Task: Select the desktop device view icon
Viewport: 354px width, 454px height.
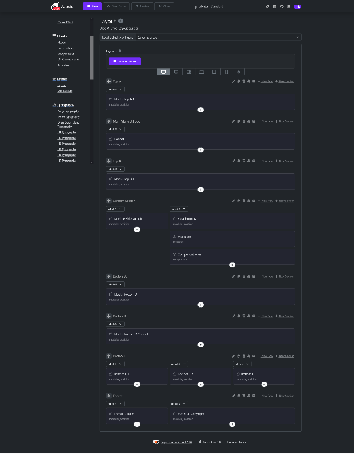Action: (163, 72)
